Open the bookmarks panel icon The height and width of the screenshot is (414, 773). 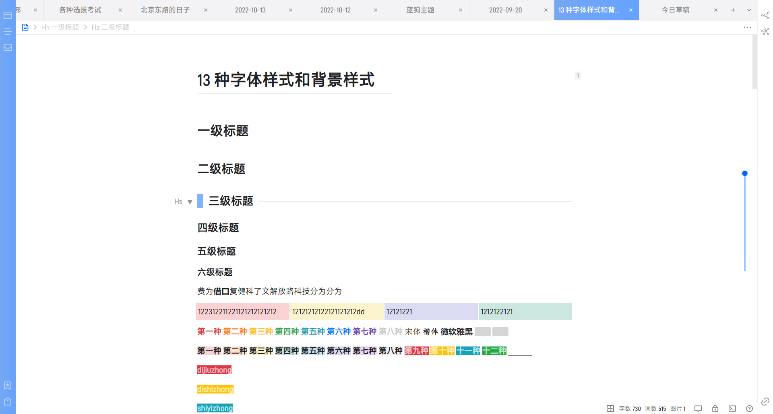[8, 385]
